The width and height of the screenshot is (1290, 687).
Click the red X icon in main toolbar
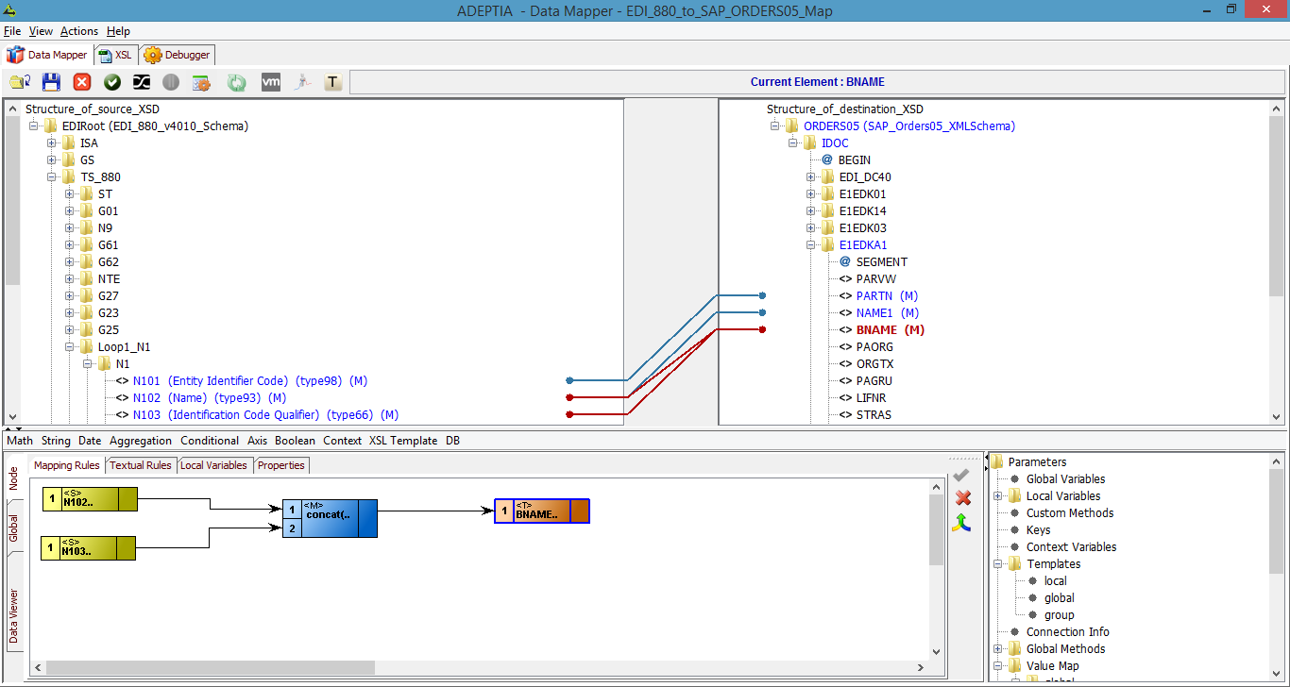tap(82, 82)
